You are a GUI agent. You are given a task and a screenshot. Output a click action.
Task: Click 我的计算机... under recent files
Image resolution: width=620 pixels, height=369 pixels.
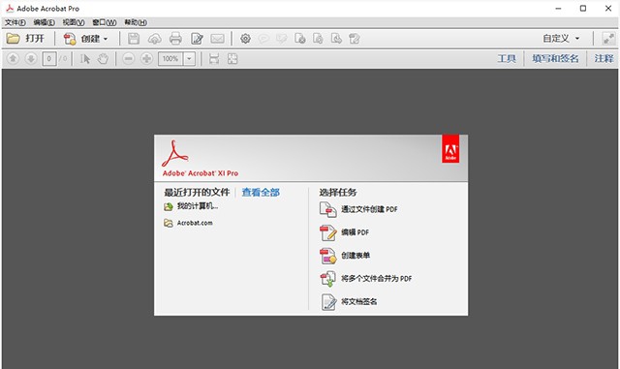198,206
